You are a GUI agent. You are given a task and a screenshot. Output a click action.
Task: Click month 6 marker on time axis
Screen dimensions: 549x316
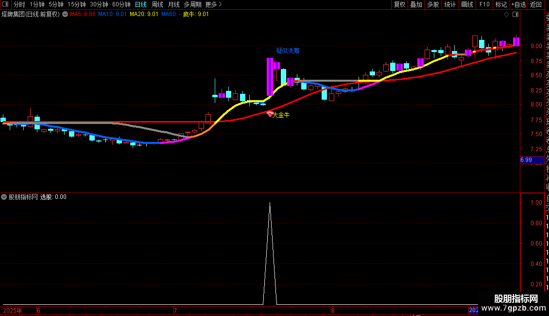[x=38, y=310]
